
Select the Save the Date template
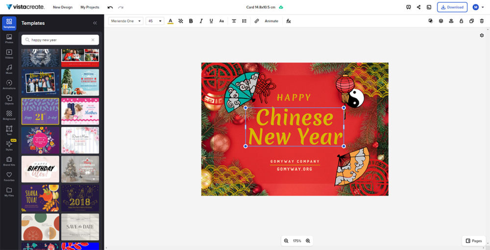click(80, 227)
